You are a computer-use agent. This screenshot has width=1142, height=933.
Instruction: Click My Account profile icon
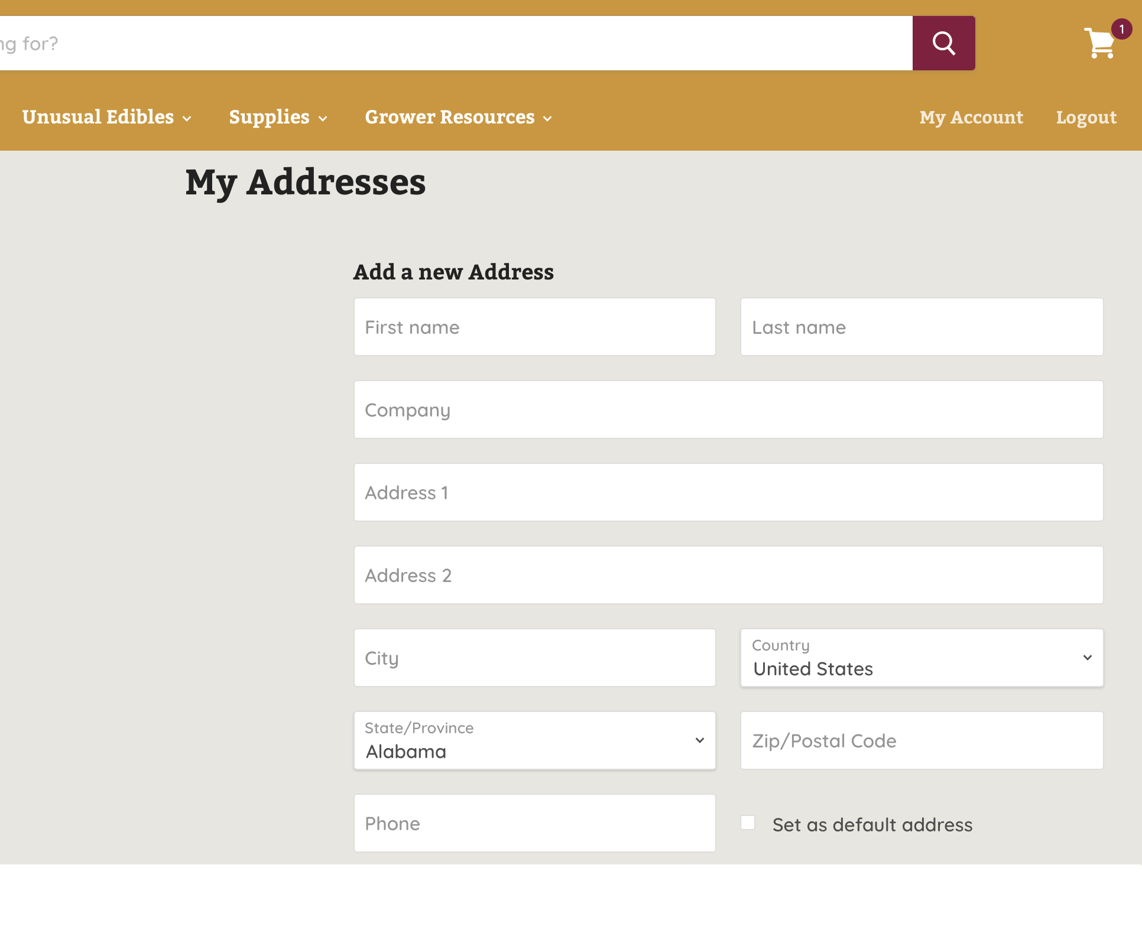coord(972,116)
